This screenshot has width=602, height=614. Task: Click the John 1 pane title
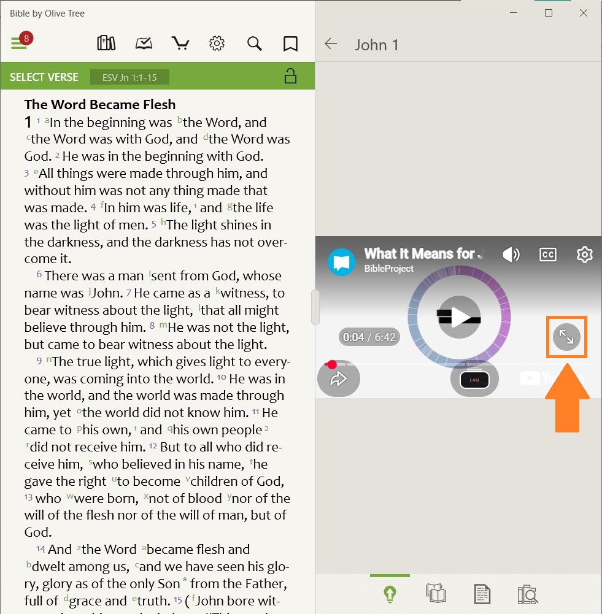coord(376,45)
